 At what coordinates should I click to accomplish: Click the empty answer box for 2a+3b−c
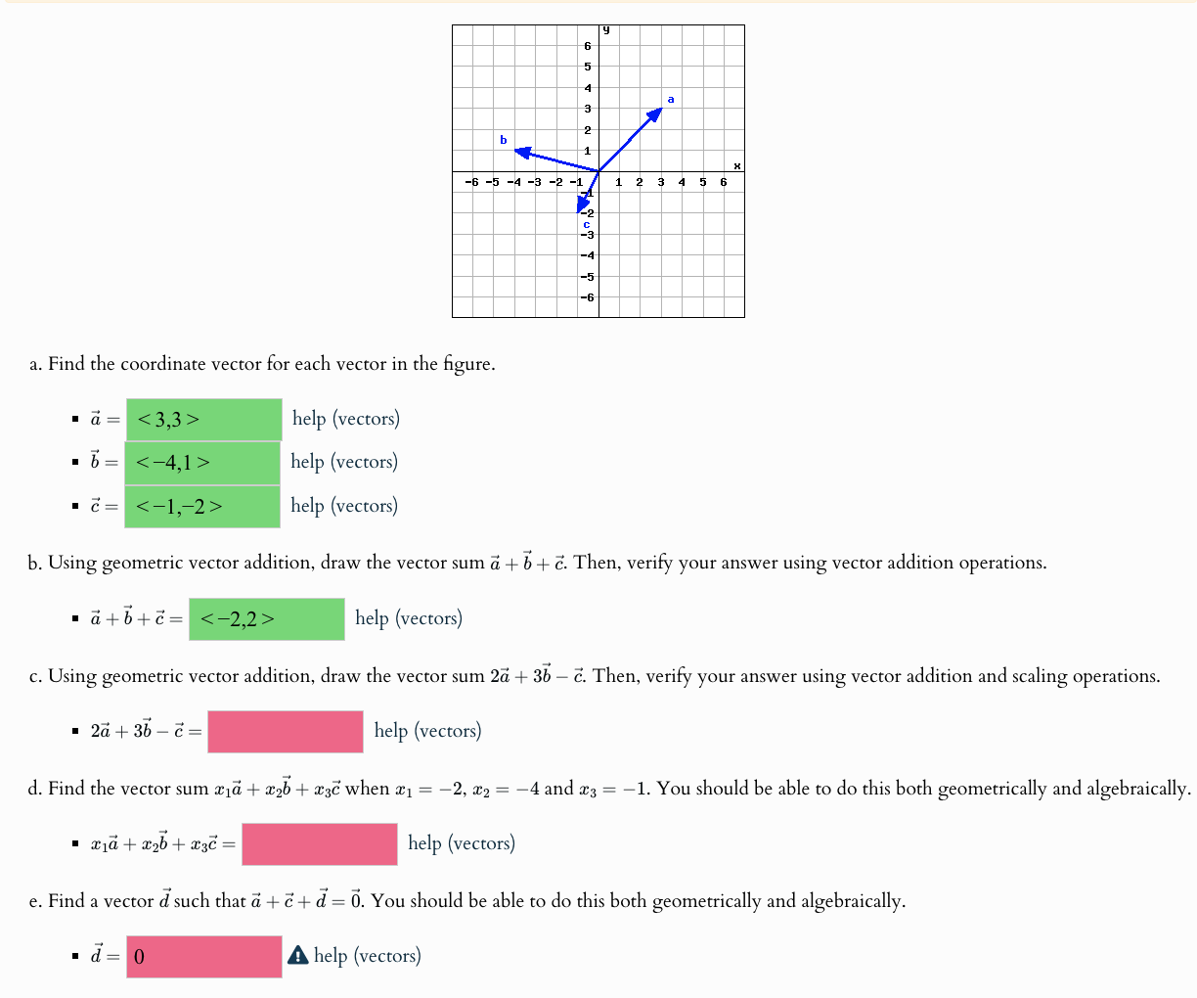286,730
